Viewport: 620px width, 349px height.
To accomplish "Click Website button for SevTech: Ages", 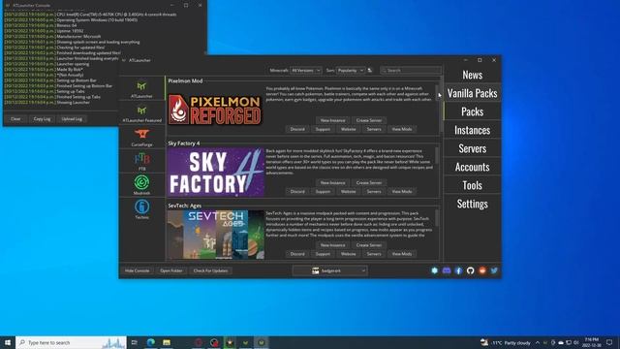I will tap(349, 254).
